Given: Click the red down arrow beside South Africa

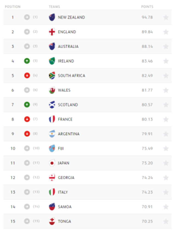Looking at the screenshot, I should [x=27, y=76].
